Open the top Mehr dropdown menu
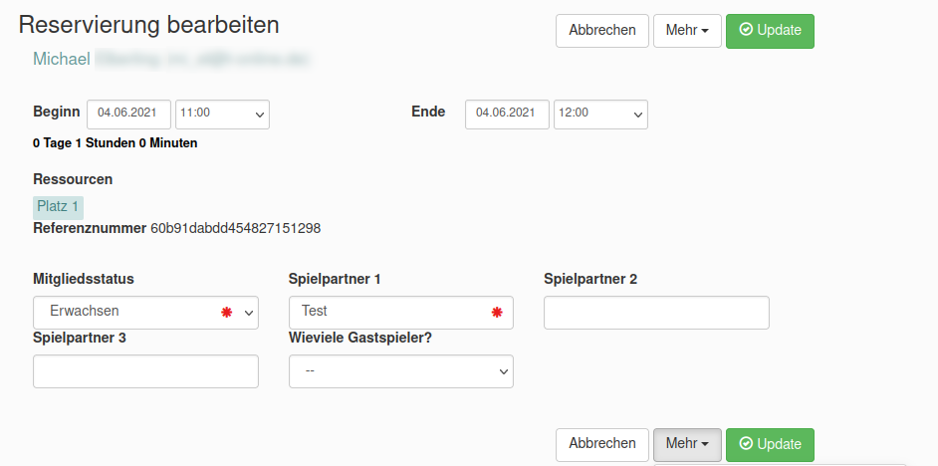This screenshot has height=466, width=938. click(x=687, y=31)
